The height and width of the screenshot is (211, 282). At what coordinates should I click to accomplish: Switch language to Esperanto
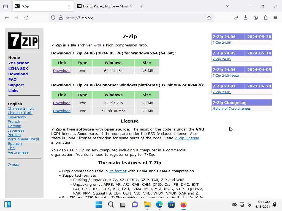coord(17,117)
